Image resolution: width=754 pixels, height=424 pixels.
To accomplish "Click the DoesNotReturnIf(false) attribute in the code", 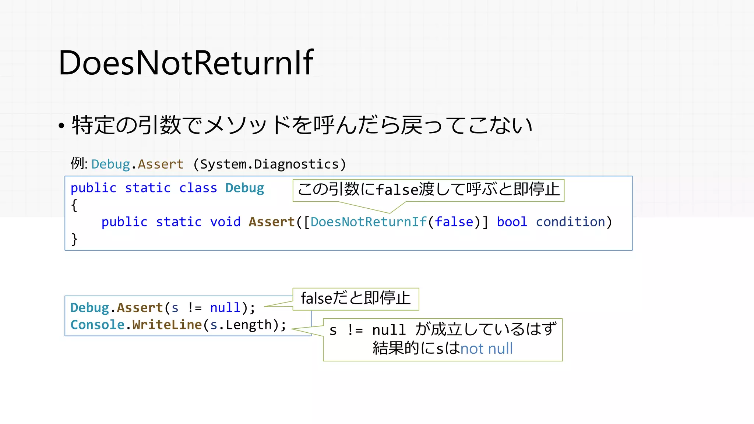I will click(396, 222).
